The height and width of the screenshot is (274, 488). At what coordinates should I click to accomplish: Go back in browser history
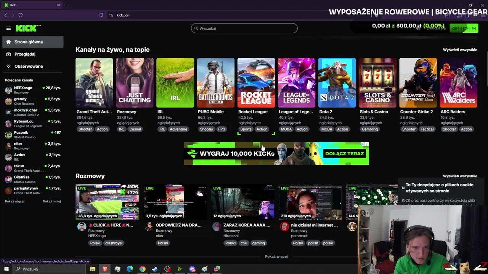(5, 15)
